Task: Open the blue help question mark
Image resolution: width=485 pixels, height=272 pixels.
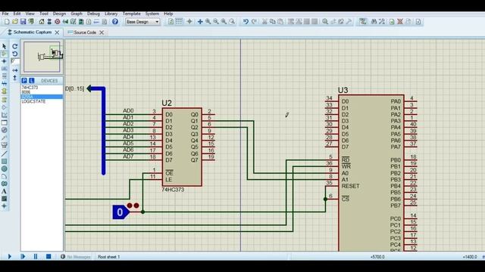Action: pos(115,22)
